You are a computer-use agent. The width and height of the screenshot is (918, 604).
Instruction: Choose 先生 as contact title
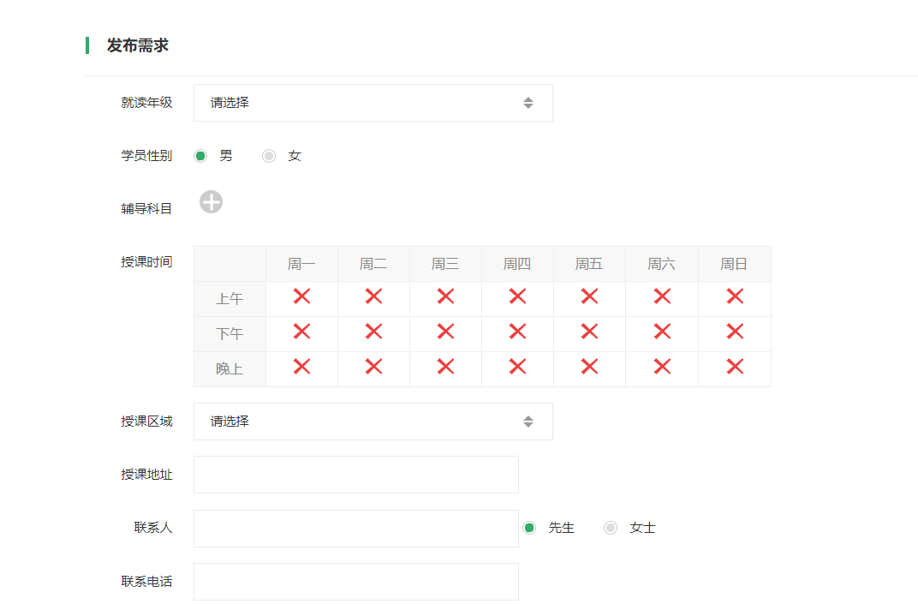click(529, 528)
